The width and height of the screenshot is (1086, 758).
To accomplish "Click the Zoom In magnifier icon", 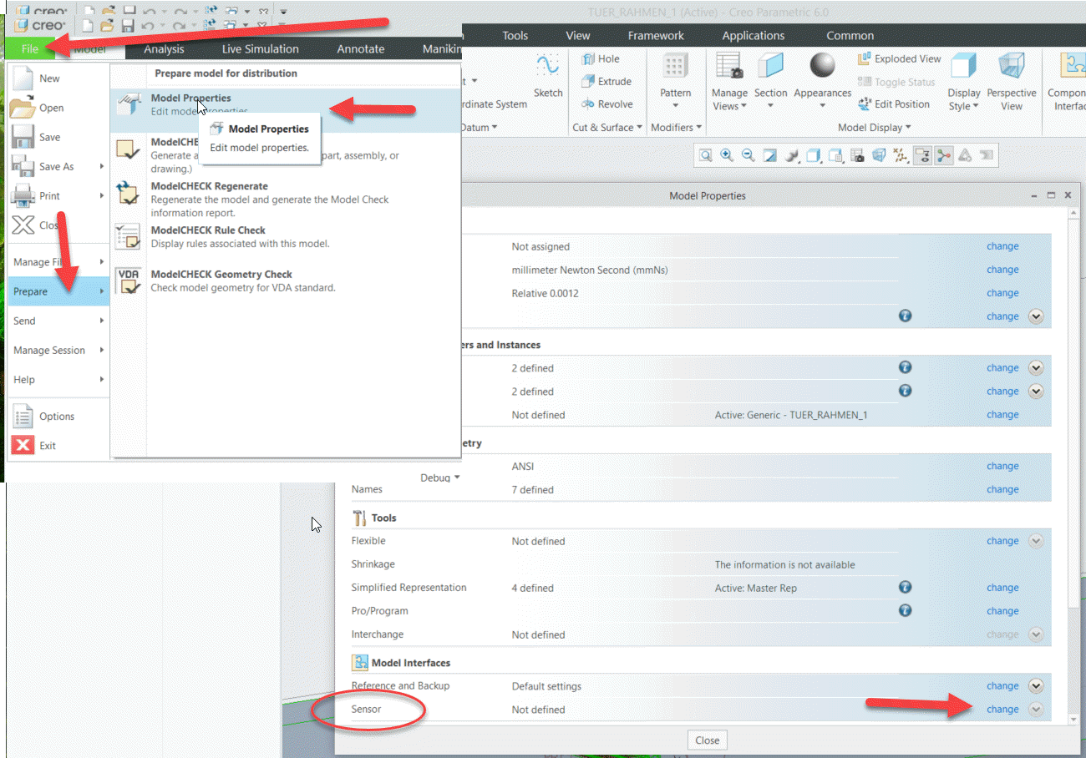I will (726, 154).
